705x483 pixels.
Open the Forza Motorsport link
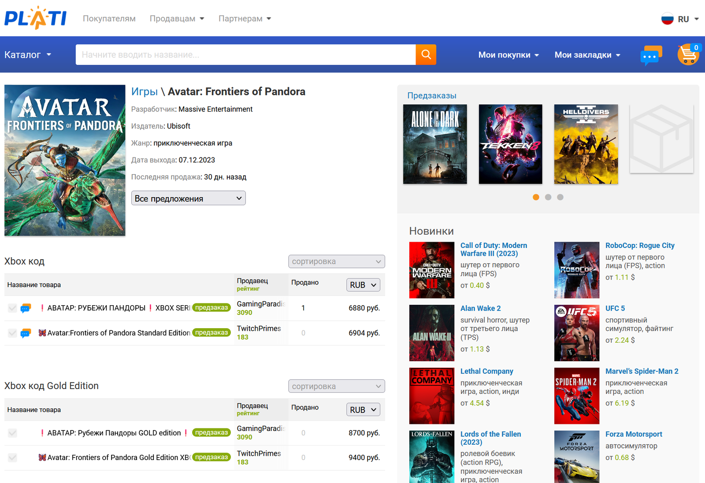coord(634,434)
